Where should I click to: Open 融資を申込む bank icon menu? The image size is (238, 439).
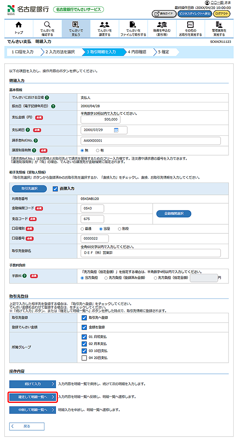tap(161, 28)
